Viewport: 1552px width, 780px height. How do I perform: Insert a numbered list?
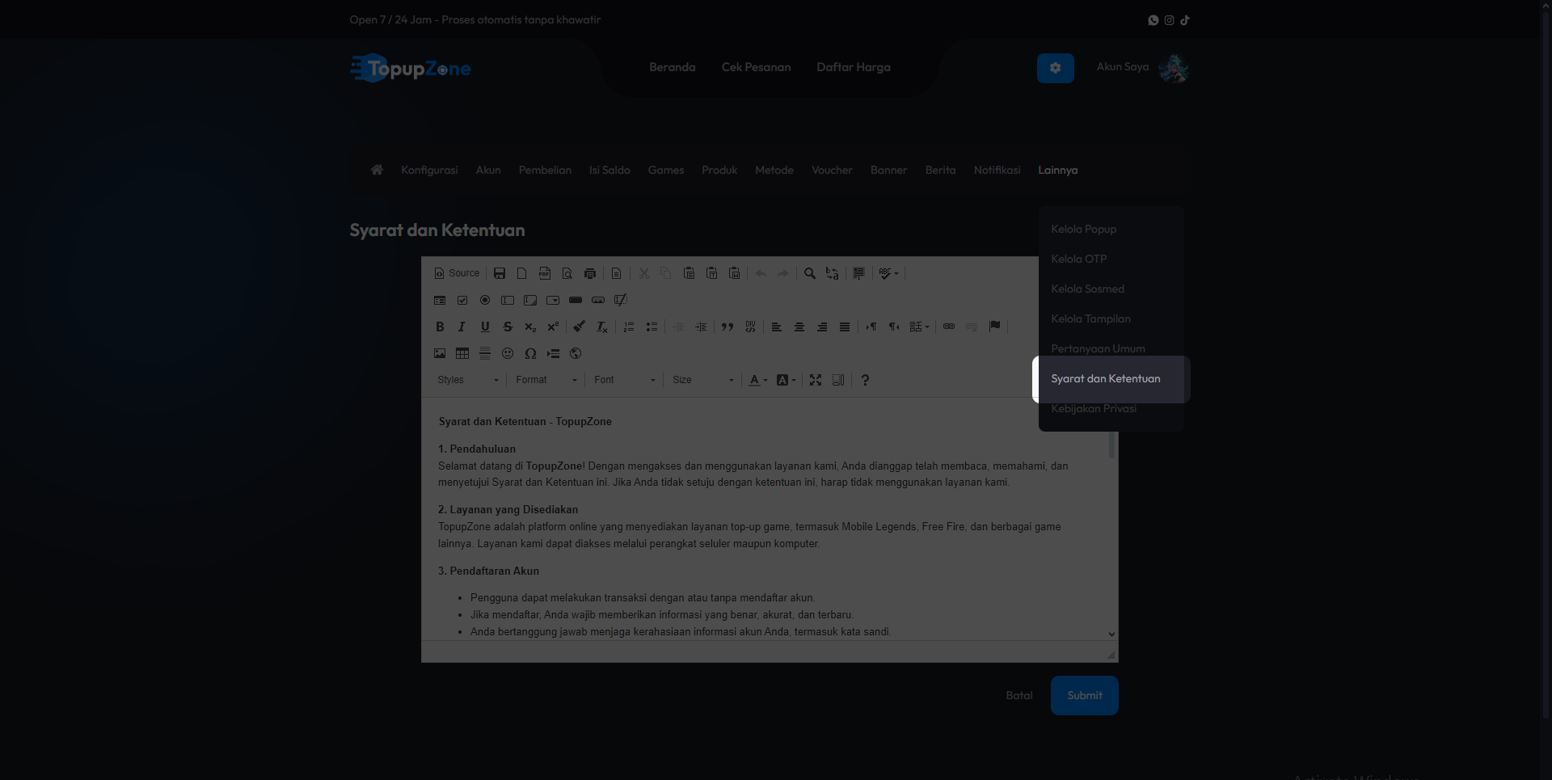click(629, 327)
